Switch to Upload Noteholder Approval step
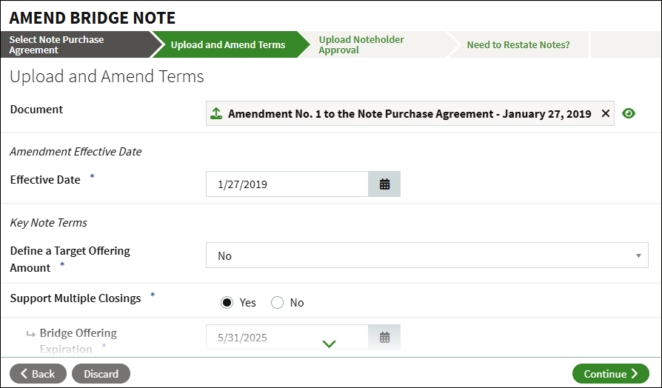 click(370, 44)
